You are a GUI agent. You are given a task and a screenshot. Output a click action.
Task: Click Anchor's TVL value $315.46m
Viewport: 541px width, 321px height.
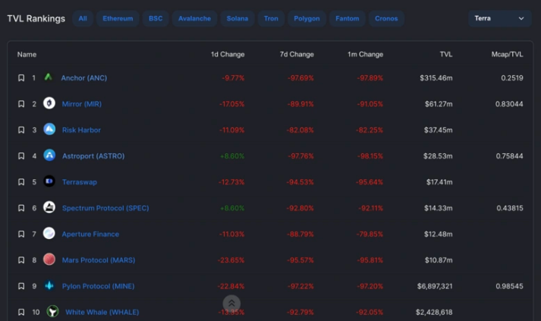tap(436, 78)
